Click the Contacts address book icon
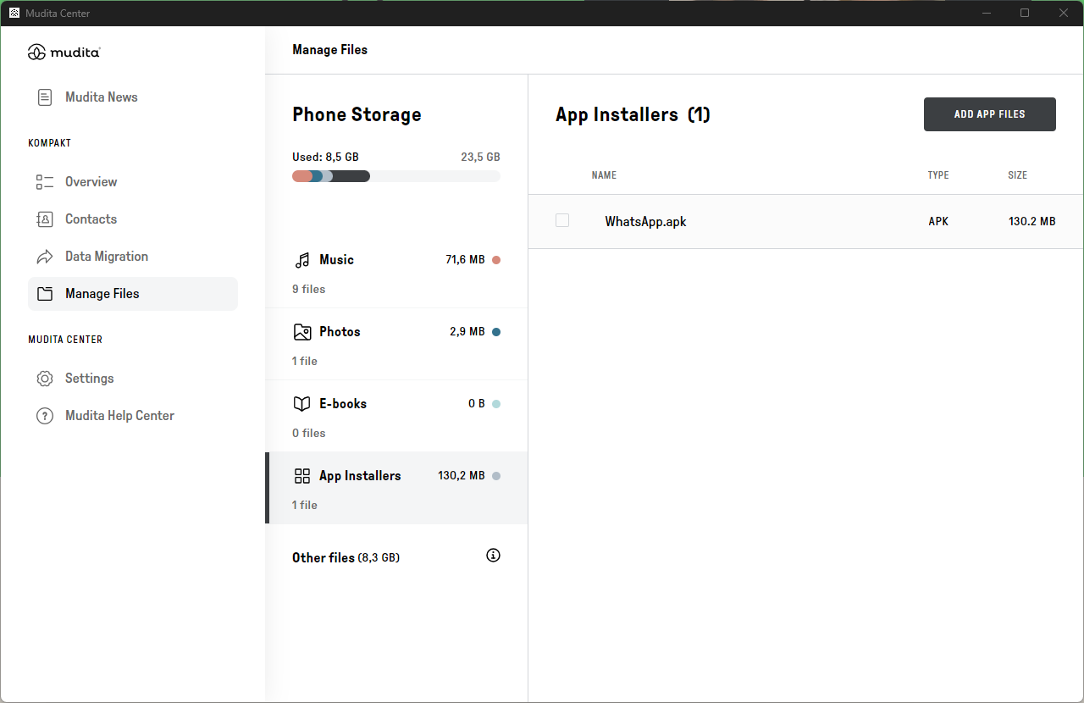The width and height of the screenshot is (1084, 703). coord(45,219)
